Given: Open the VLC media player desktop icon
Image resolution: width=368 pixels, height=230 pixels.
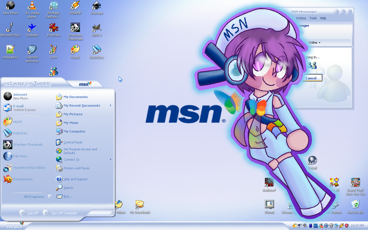Looking at the screenshot, I should click(32, 6).
